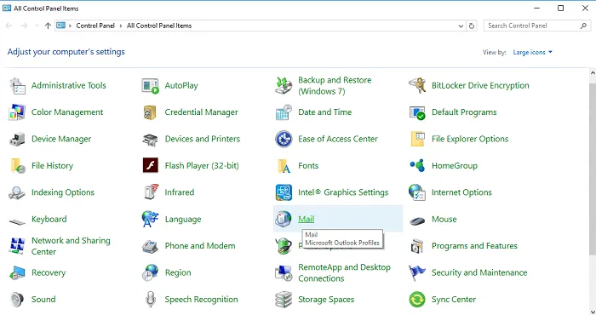Click the Device Manager icon
Viewport: 596px width, 315px height.
click(x=17, y=139)
